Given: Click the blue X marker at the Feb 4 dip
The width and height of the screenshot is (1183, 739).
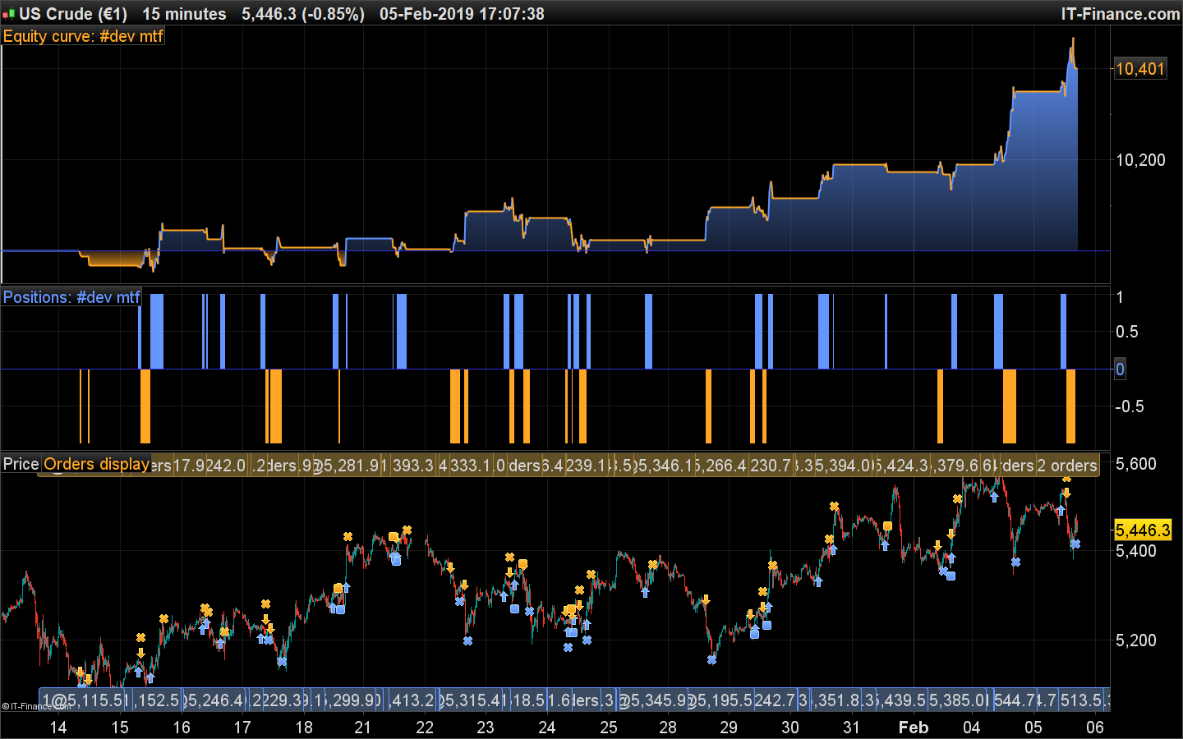Looking at the screenshot, I should (x=1015, y=562).
